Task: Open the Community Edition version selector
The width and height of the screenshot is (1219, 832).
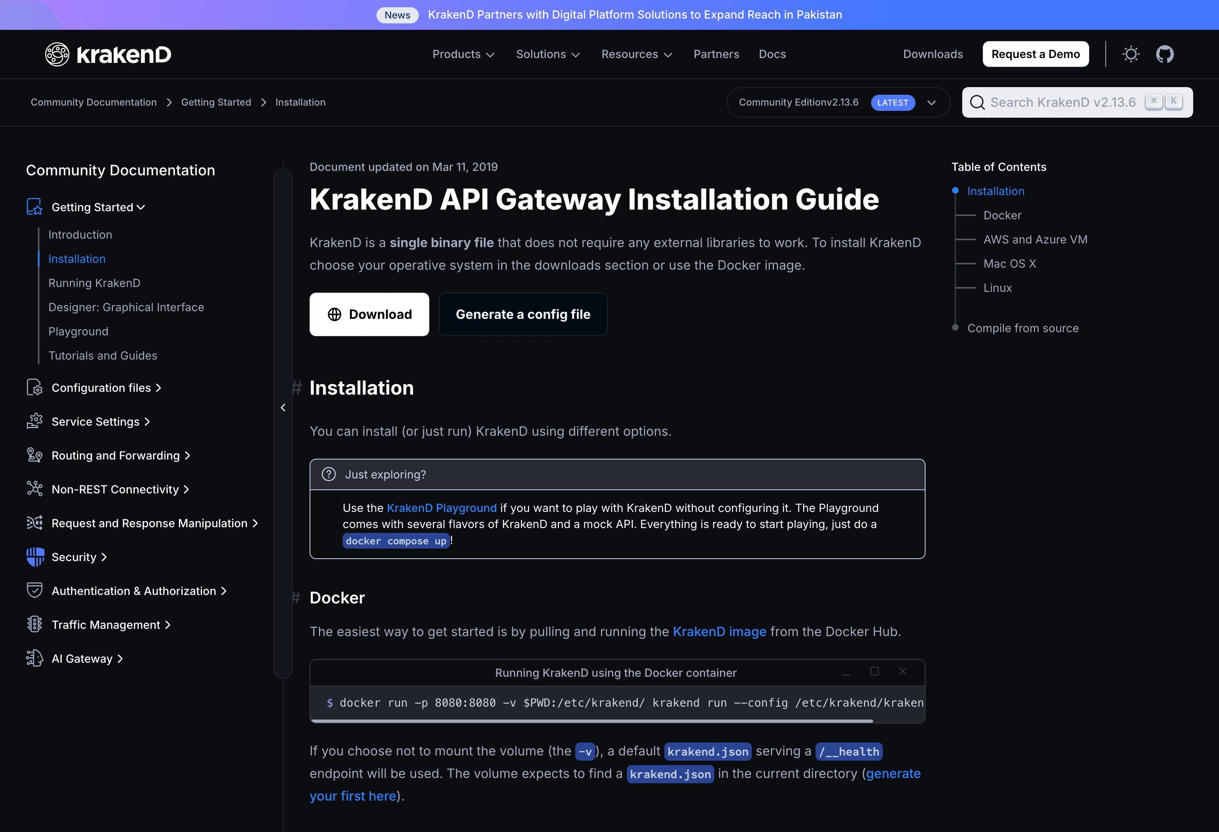Action: click(838, 102)
